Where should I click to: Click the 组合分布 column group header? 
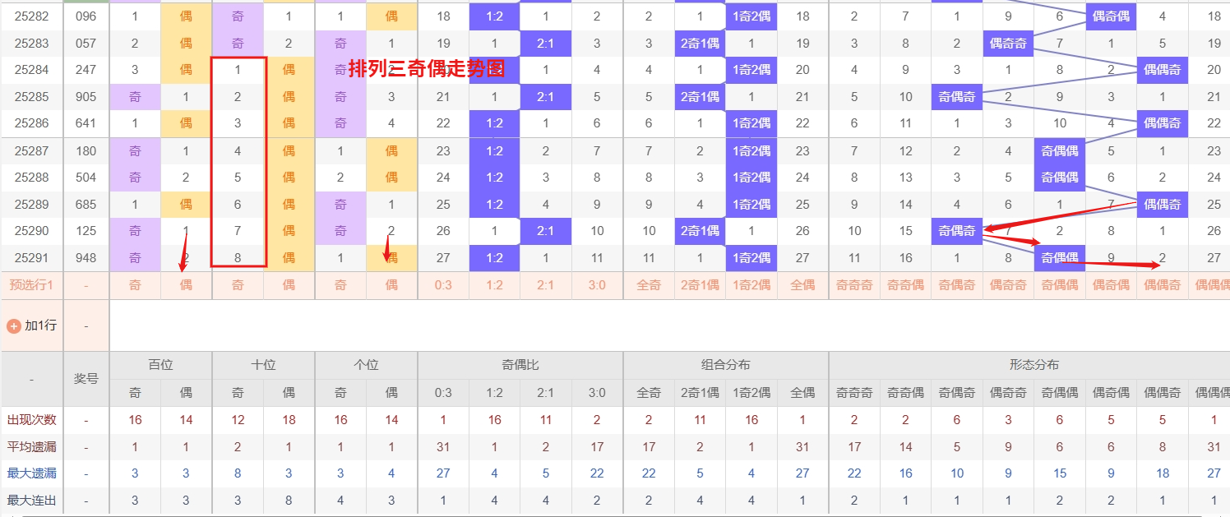coord(725,365)
